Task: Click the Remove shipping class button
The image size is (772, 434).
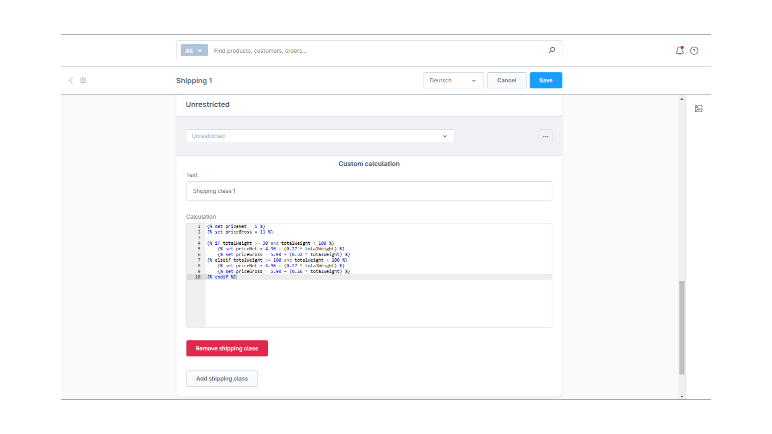Action: point(227,348)
